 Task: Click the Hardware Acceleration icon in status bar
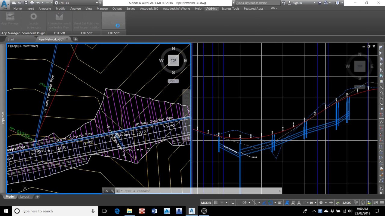click(363, 202)
